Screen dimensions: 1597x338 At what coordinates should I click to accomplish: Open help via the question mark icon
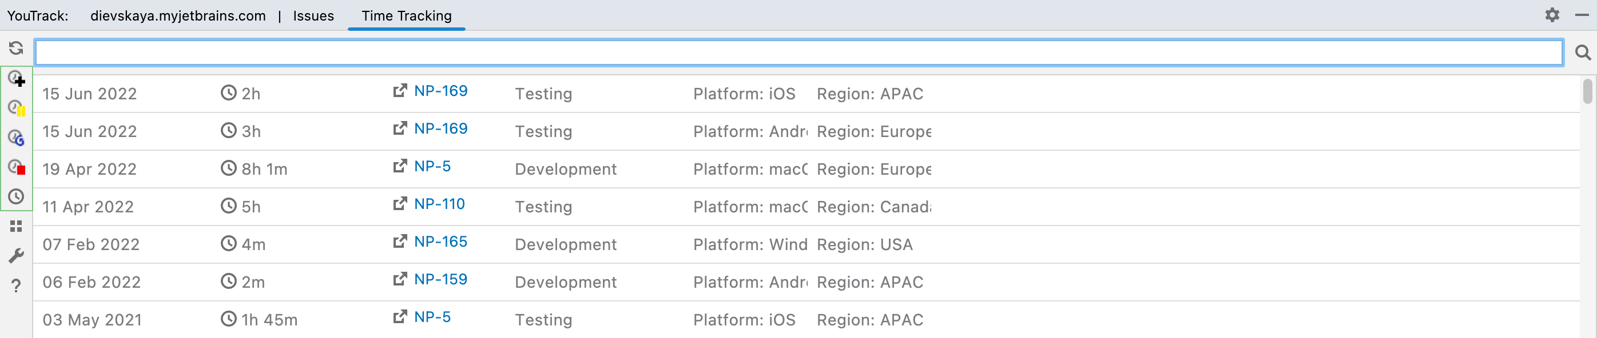point(16,285)
